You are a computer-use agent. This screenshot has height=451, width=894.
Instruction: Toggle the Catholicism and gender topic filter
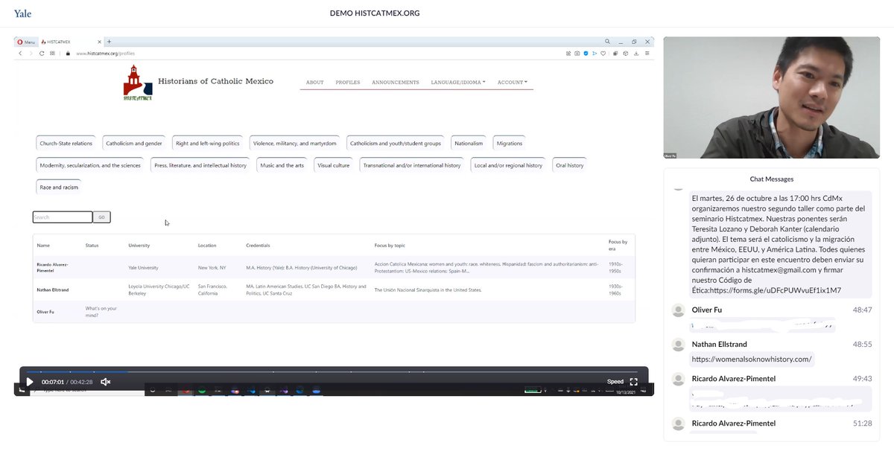[134, 143]
